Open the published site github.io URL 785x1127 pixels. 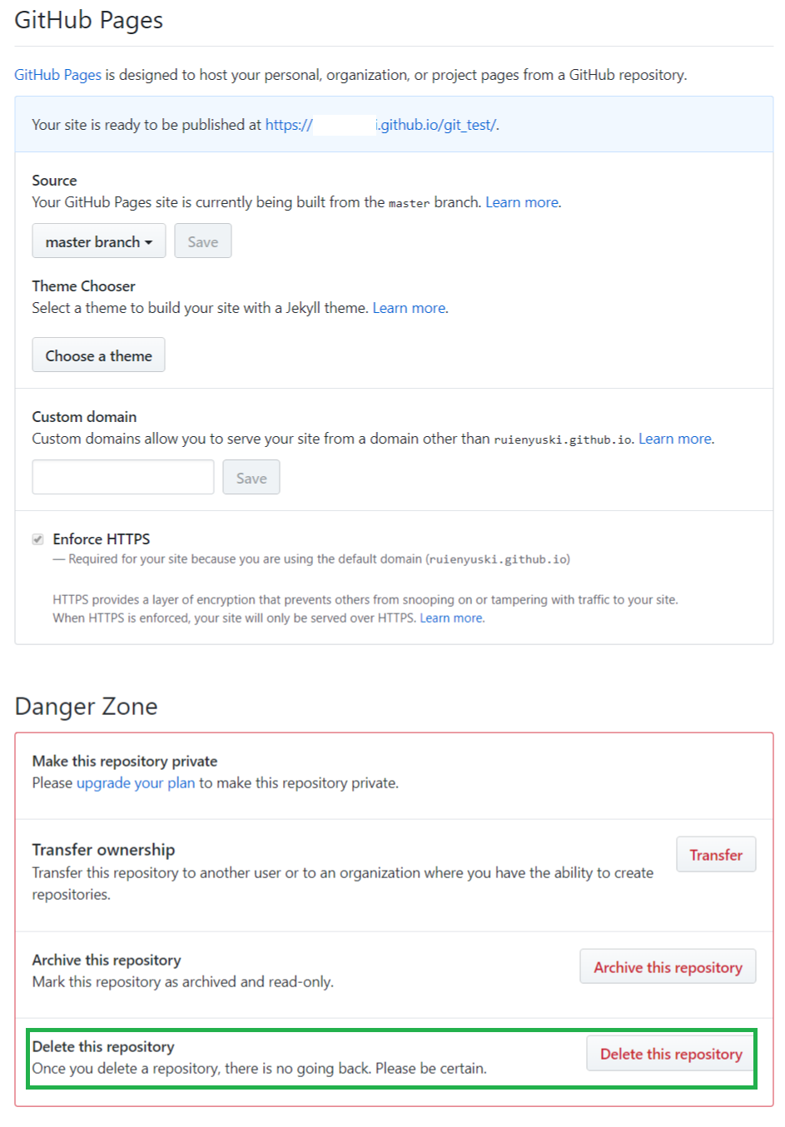[380, 125]
